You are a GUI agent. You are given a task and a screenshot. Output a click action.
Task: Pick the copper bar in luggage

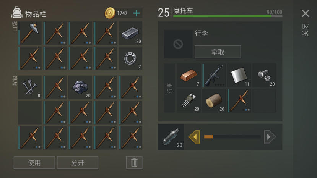[x=189, y=75]
